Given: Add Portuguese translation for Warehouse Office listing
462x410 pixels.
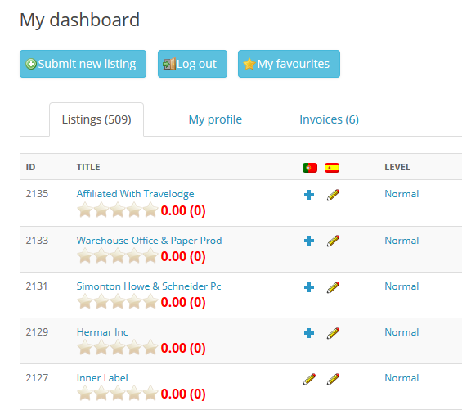Looking at the screenshot, I should tap(309, 241).
